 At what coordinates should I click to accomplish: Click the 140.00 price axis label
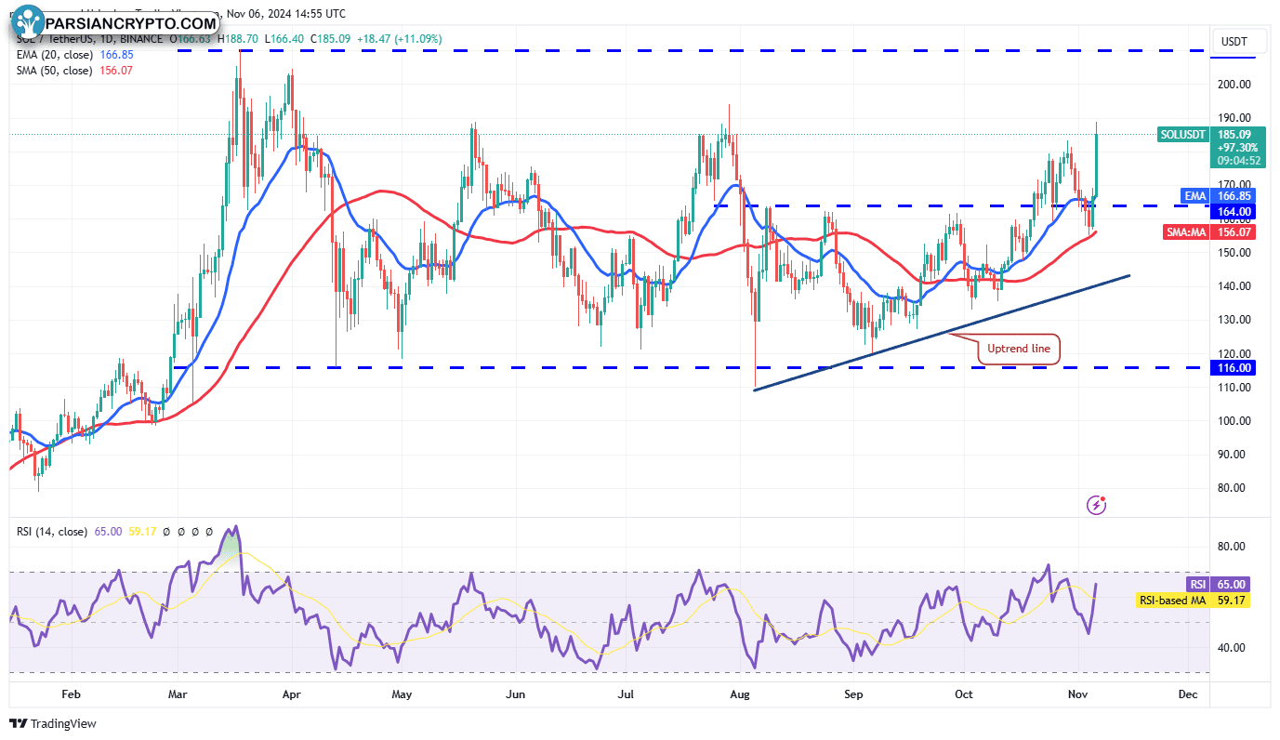pos(1235,286)
